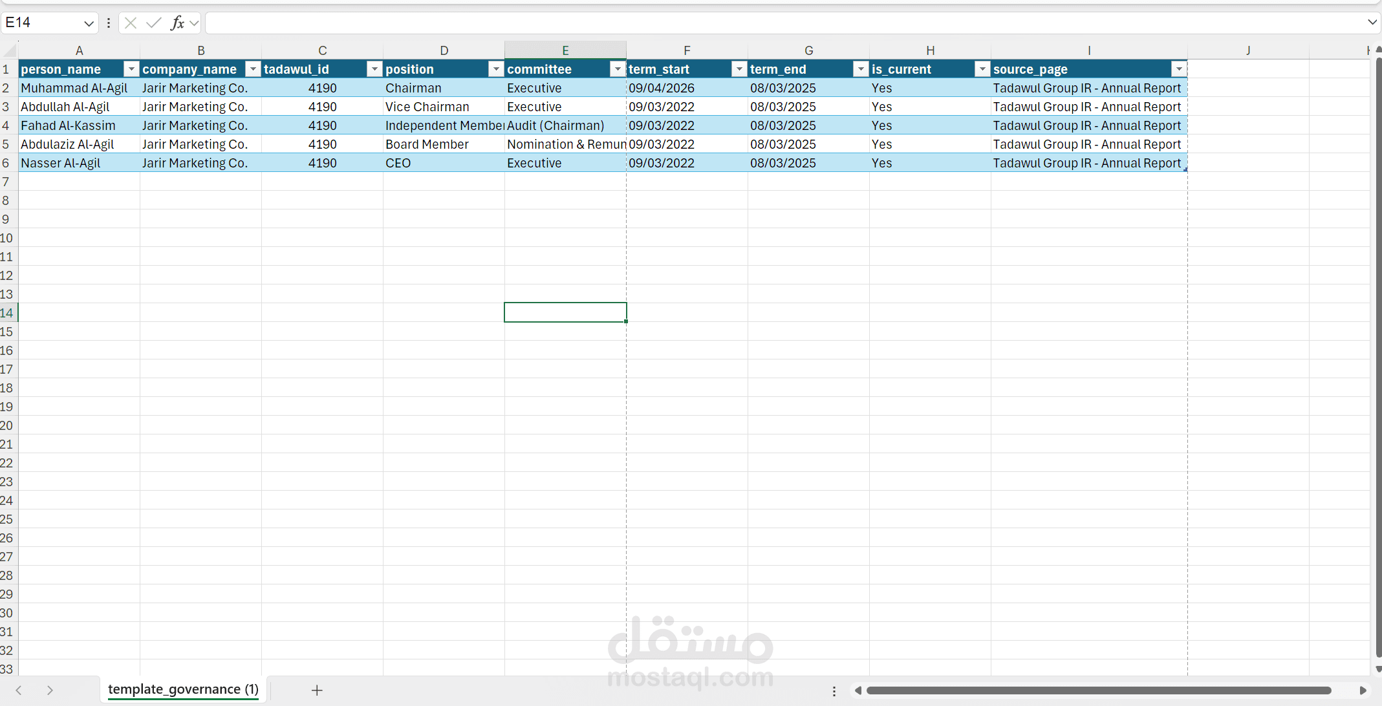Select cell 'Fahad Al-Kassim'
The width and height of the screenshot is (1382, 706).
[x=79, y=125]
